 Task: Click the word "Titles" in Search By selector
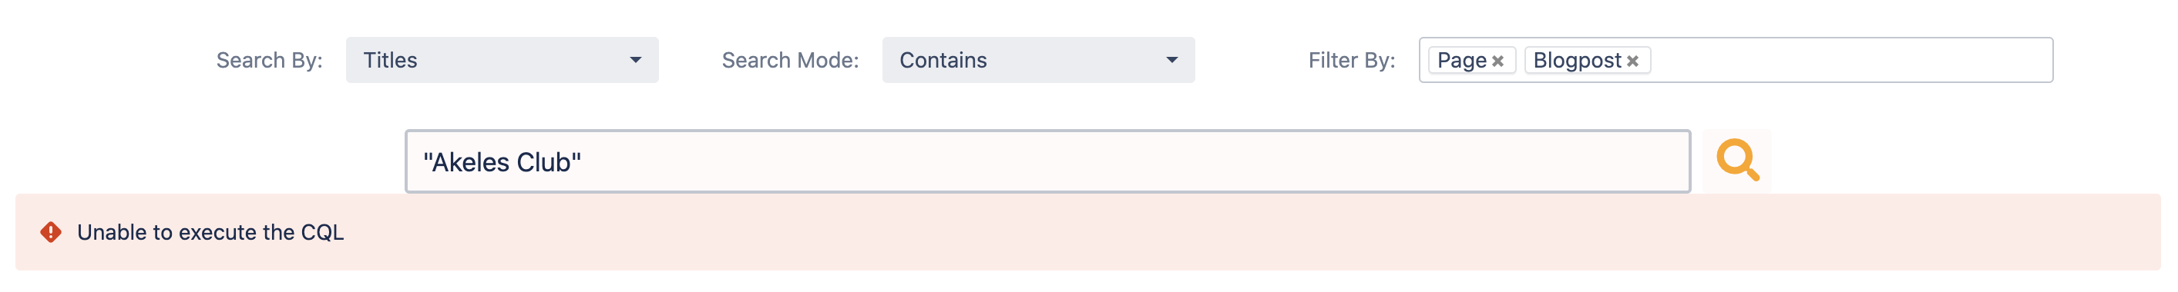[390, 60]
